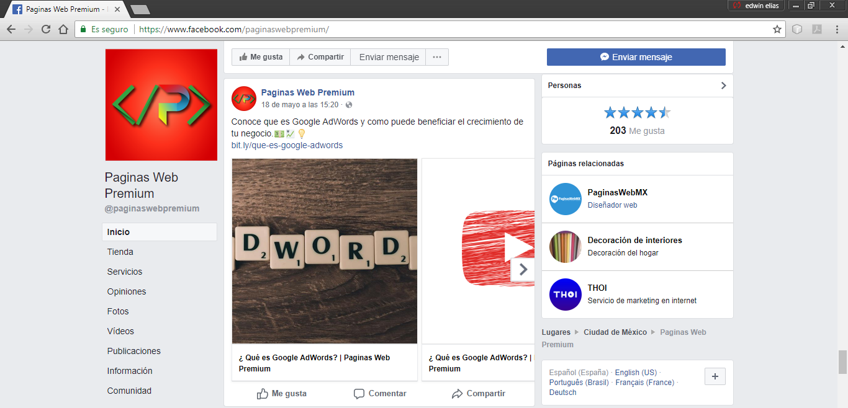Reload the page with refresh icon
This screenshot has height=408, width=848.
[46, 29]
